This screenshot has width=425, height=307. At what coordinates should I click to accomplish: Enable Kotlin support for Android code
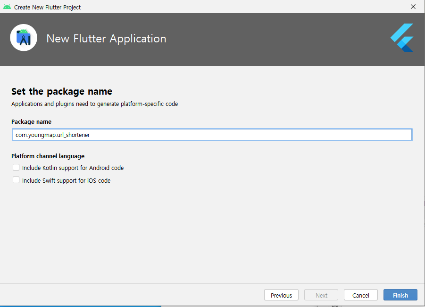click(16, 168)
